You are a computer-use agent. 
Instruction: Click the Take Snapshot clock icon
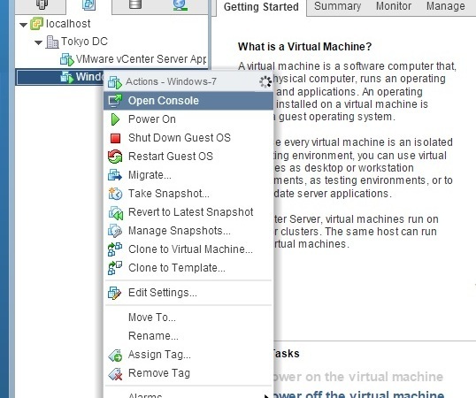[115, 194]
